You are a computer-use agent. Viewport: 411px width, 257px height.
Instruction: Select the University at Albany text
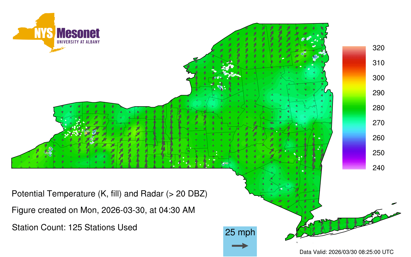click(78, 42)
